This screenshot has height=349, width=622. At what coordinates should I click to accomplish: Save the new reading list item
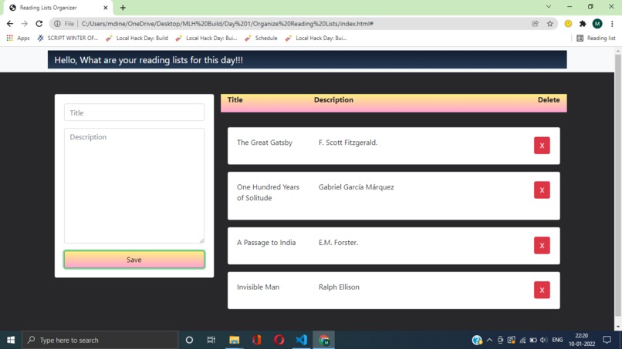(134, 260)
